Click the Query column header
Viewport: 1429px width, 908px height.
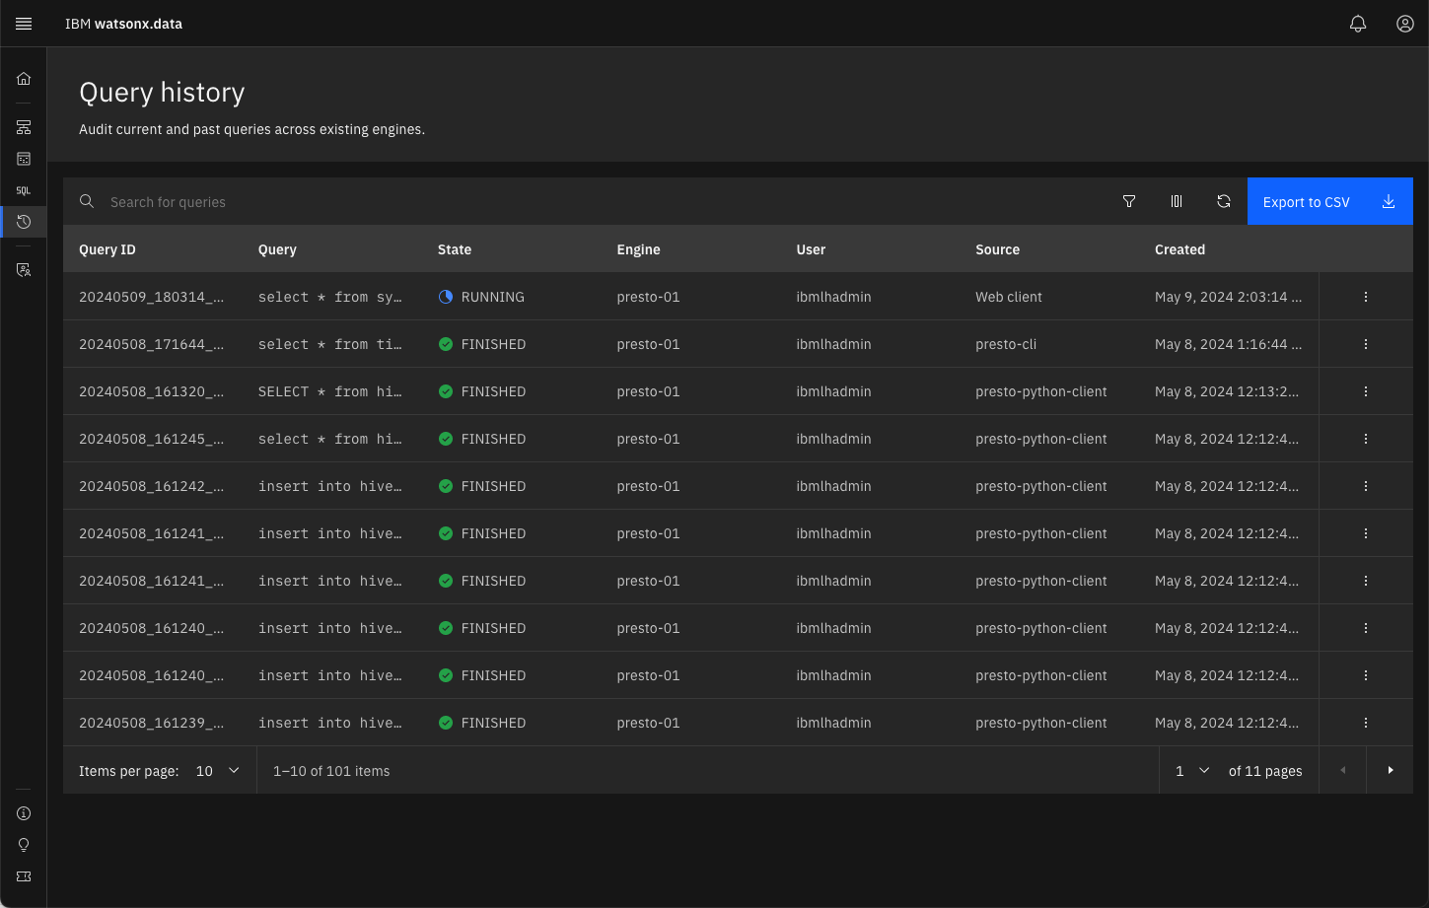tap(277, 249)
